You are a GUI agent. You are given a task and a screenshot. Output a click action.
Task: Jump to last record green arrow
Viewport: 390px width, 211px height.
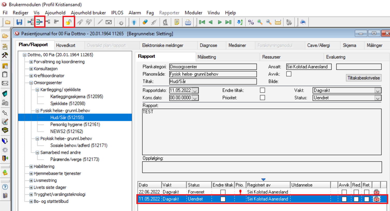click(x=228, y=22)
